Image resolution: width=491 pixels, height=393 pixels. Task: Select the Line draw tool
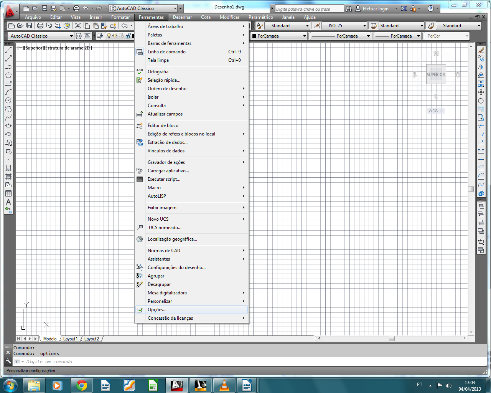point(8,50)
